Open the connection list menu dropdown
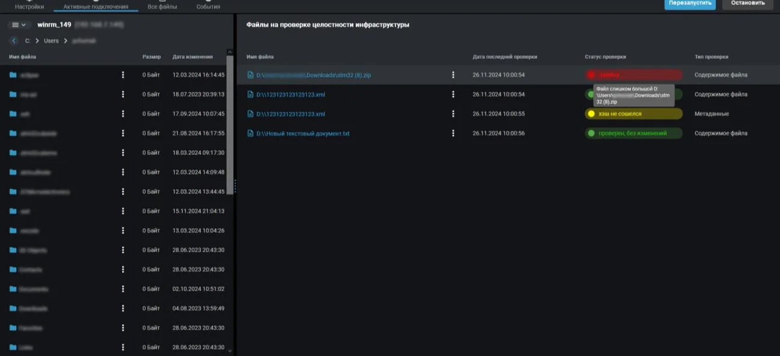The image size is (780, 356). coord(19,25)
